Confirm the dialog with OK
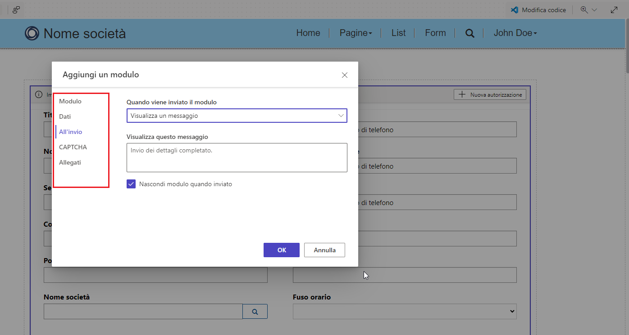Screen dimensions: 629x335 (282, 250)
